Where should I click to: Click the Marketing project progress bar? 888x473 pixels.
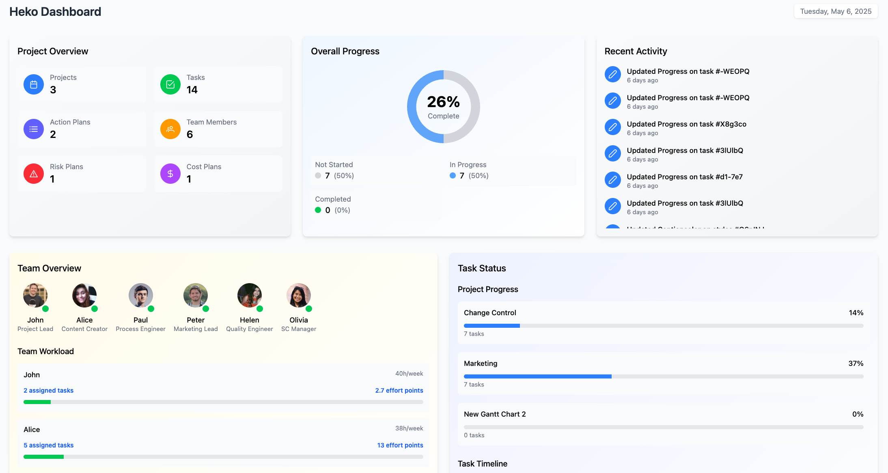coord(663,376)
